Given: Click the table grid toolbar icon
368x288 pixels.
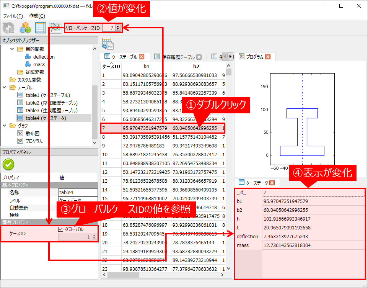Looking at the screenshot, I should (x=41, y=28).
